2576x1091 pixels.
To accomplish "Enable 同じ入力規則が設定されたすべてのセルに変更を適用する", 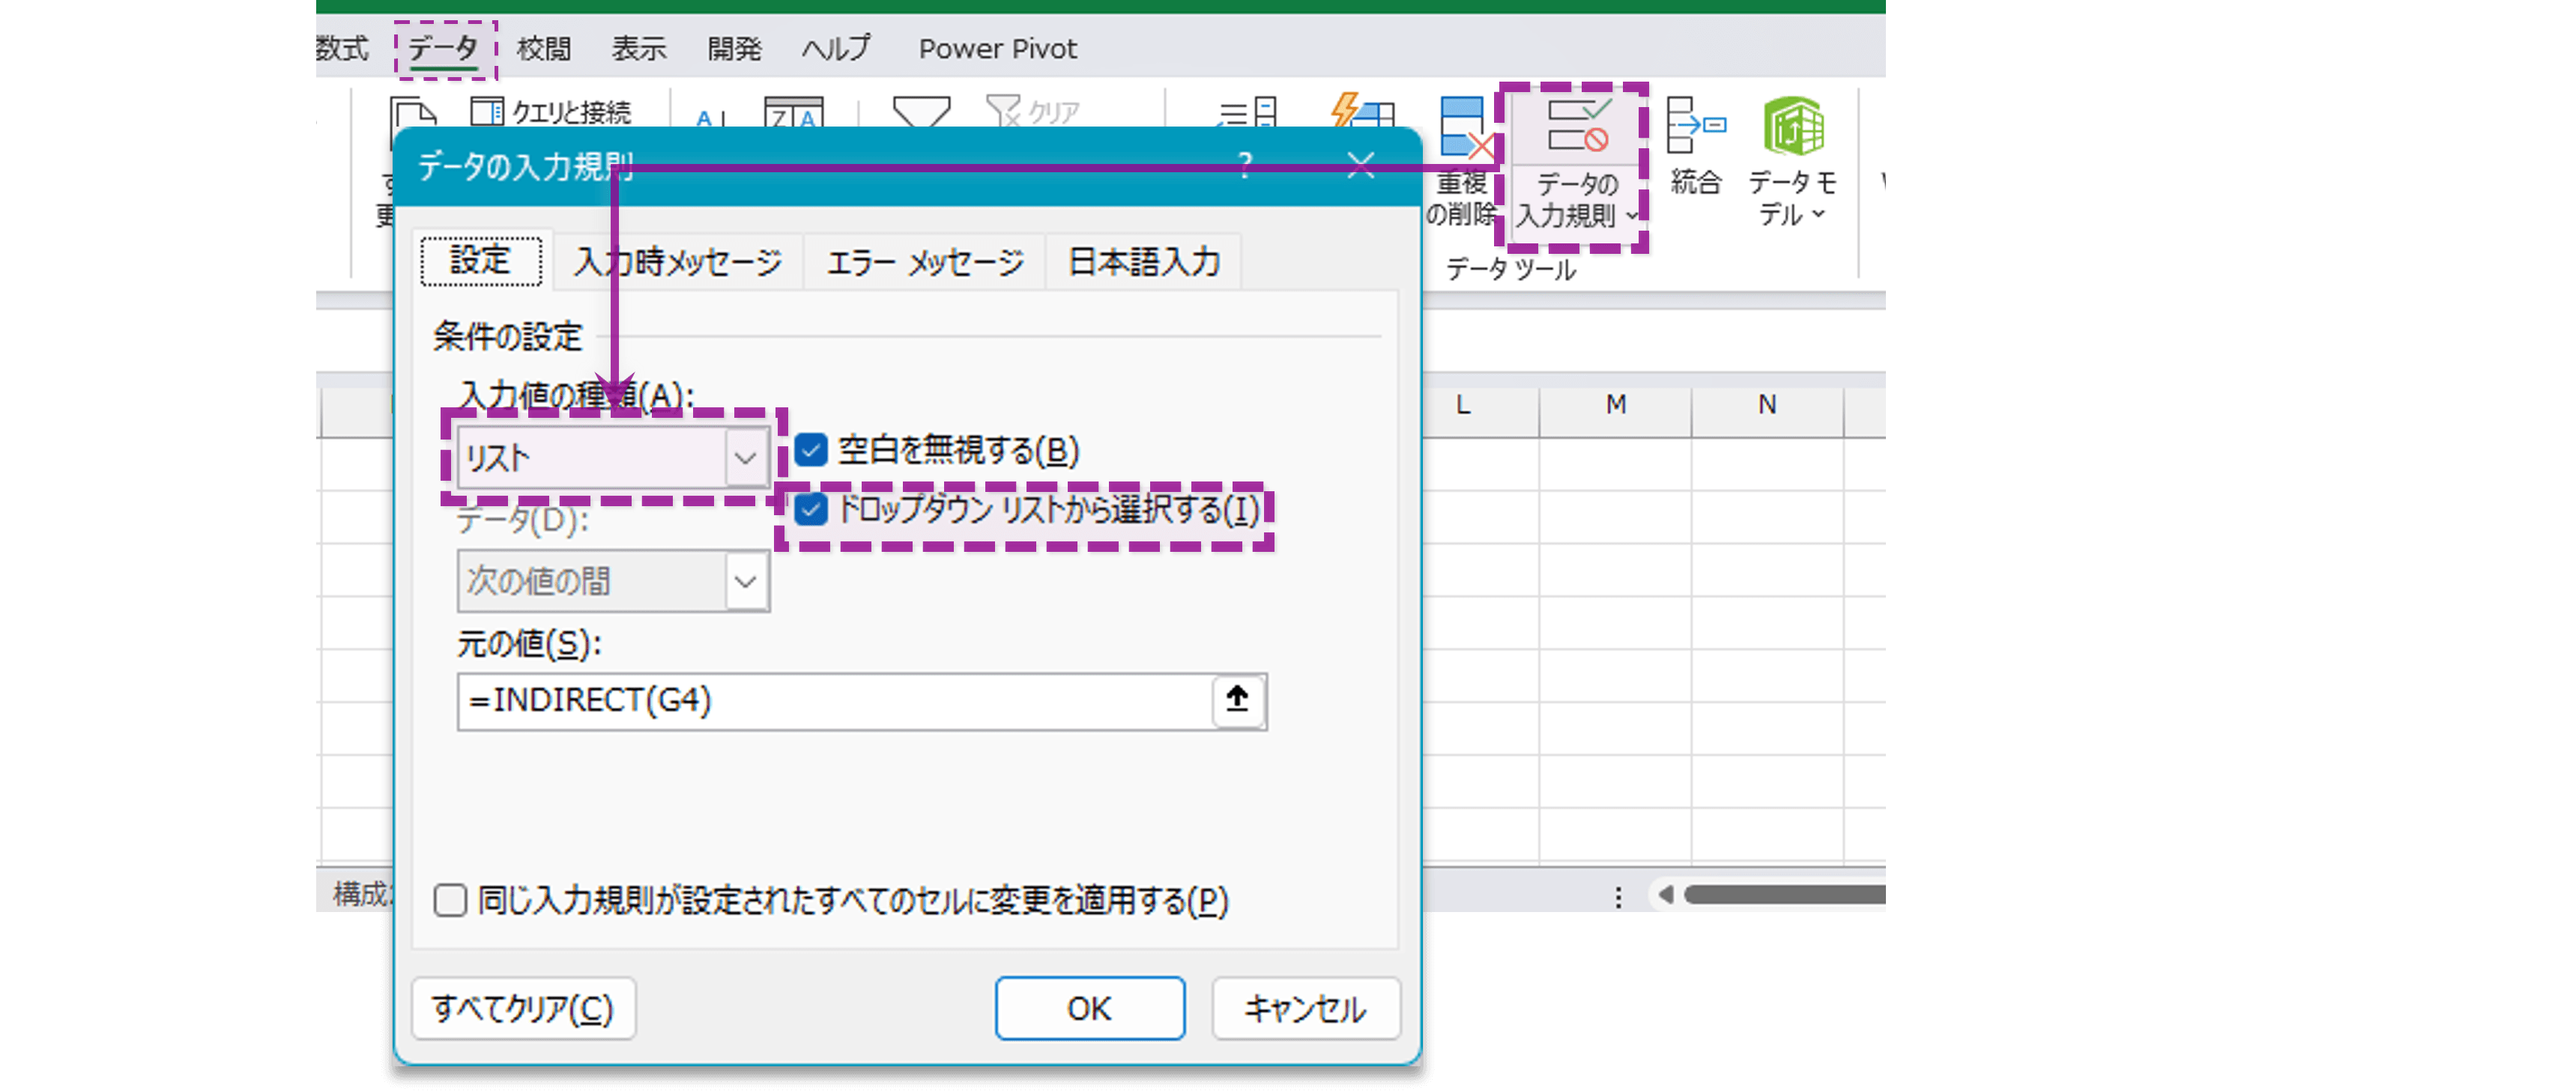I will coord(452,901).
